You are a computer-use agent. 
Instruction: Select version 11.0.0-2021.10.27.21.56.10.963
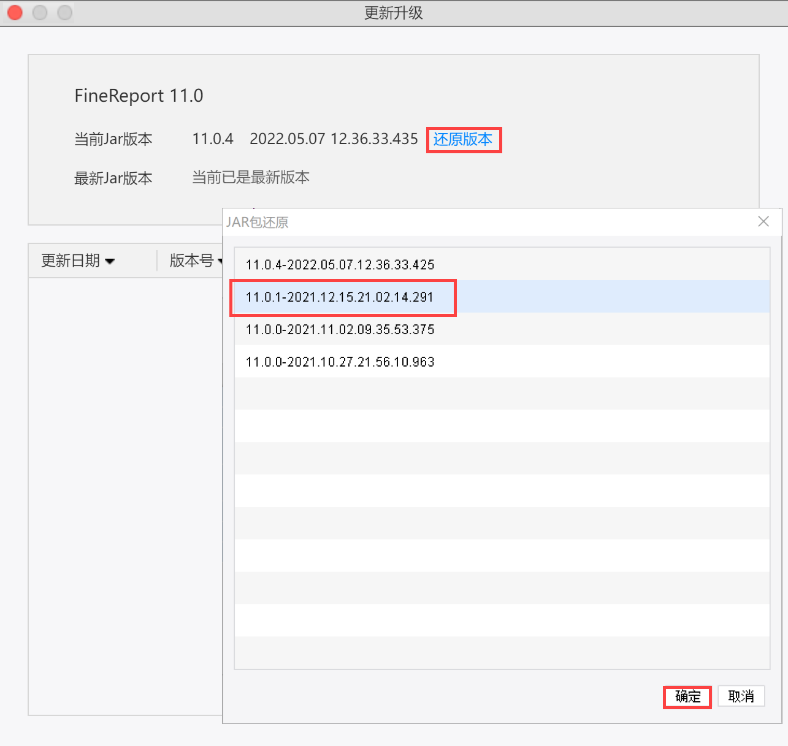502,362
